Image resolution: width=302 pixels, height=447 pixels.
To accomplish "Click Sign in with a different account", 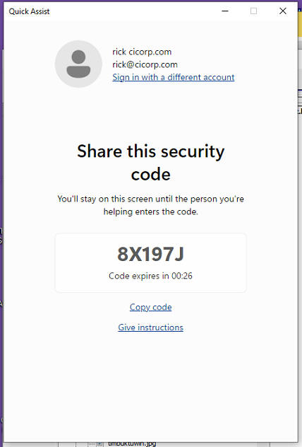I will tap(173, 77).
